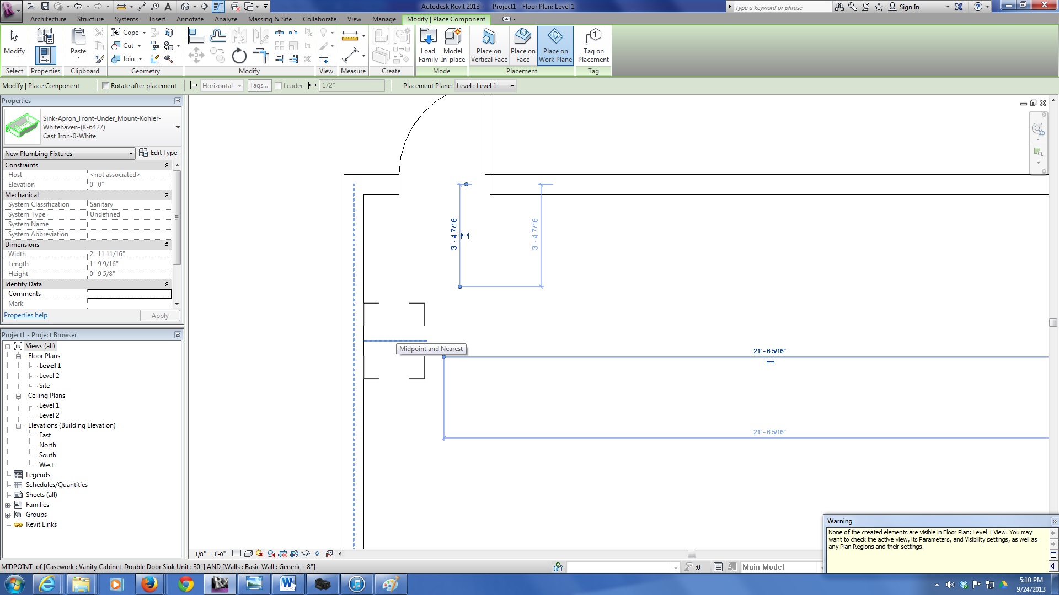Click the Modify arrow tool
This screenshot has width=1059, height=595.
[14, 37]
